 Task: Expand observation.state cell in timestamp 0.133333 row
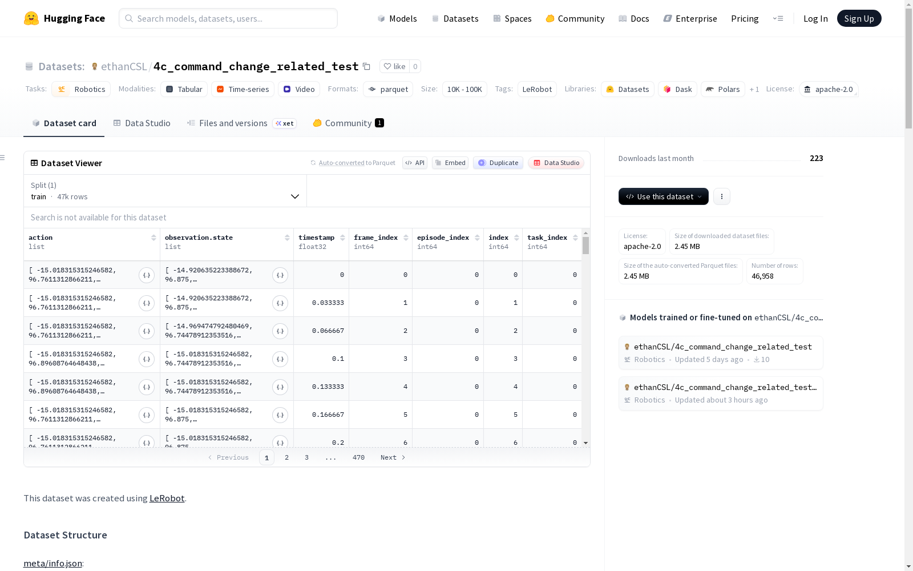(280, 387)
